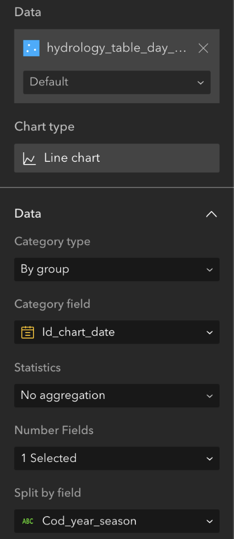This screenshot has width=234, height=539.
Task: Click the chevron on the Cod_year_season dropdown
Action: (209, 522)
